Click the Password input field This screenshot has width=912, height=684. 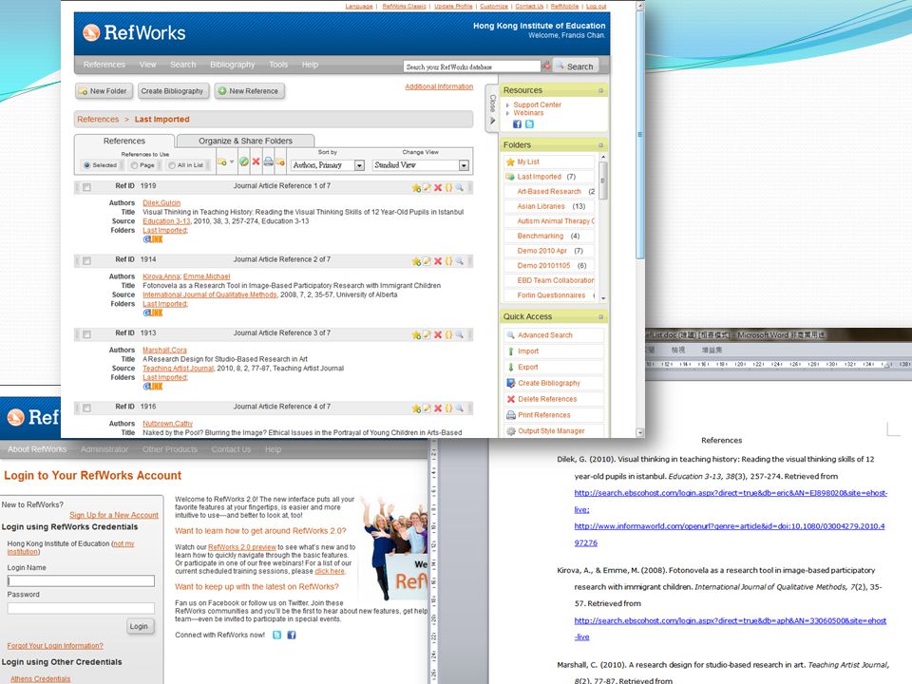(x=81, y=608)
